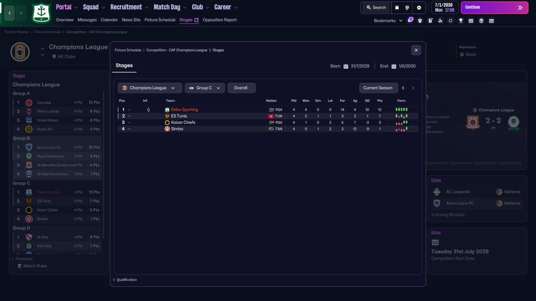Open the coin stack finances icon
Image resolution: width=536 pixels, height=301 pixels.
(x=481, y=20)
